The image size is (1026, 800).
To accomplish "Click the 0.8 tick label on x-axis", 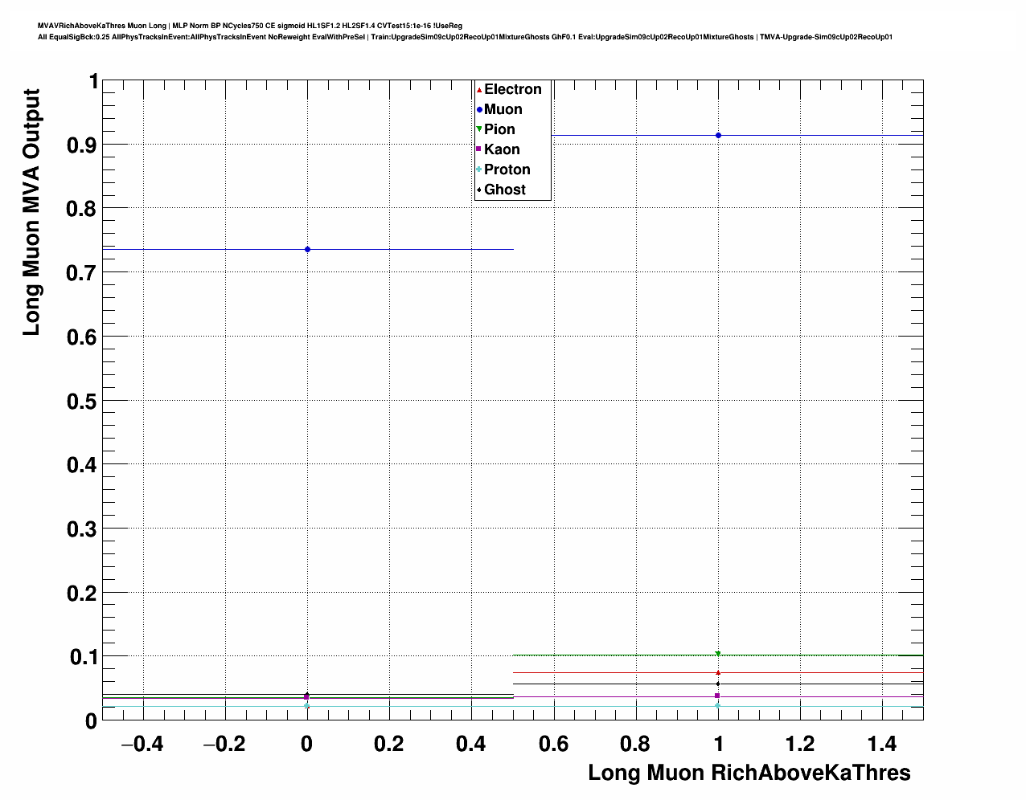I will pyautogui.click(x=635, y=745).
